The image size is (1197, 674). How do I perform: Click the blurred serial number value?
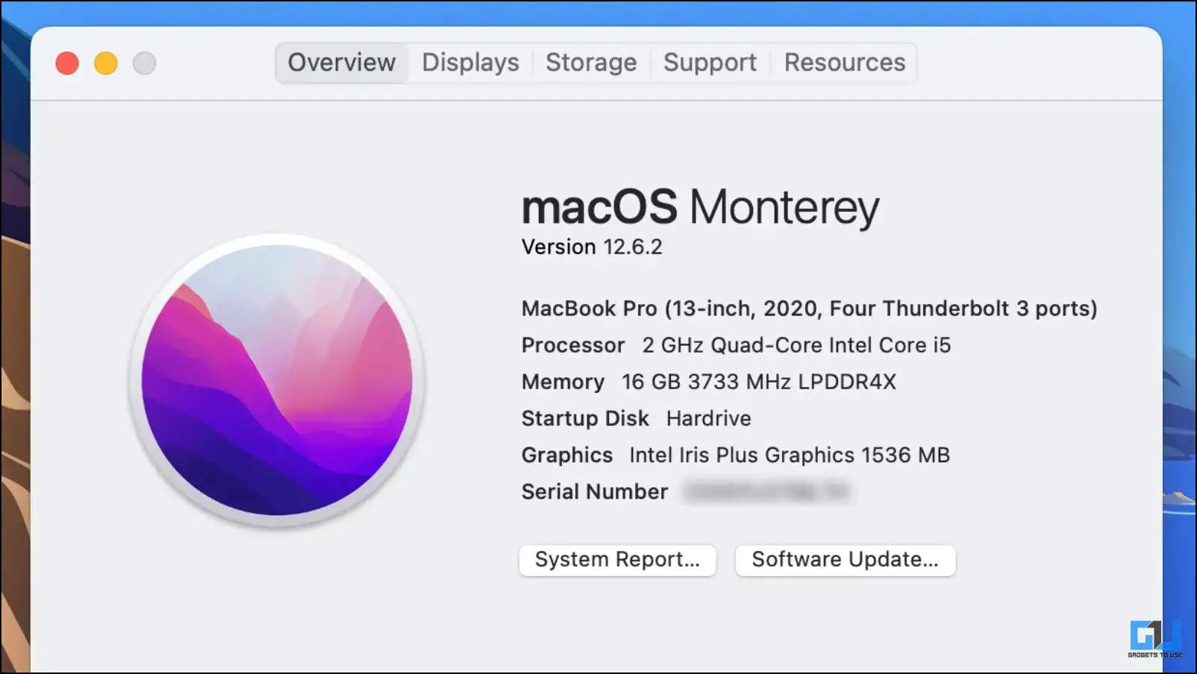(768, 492)
